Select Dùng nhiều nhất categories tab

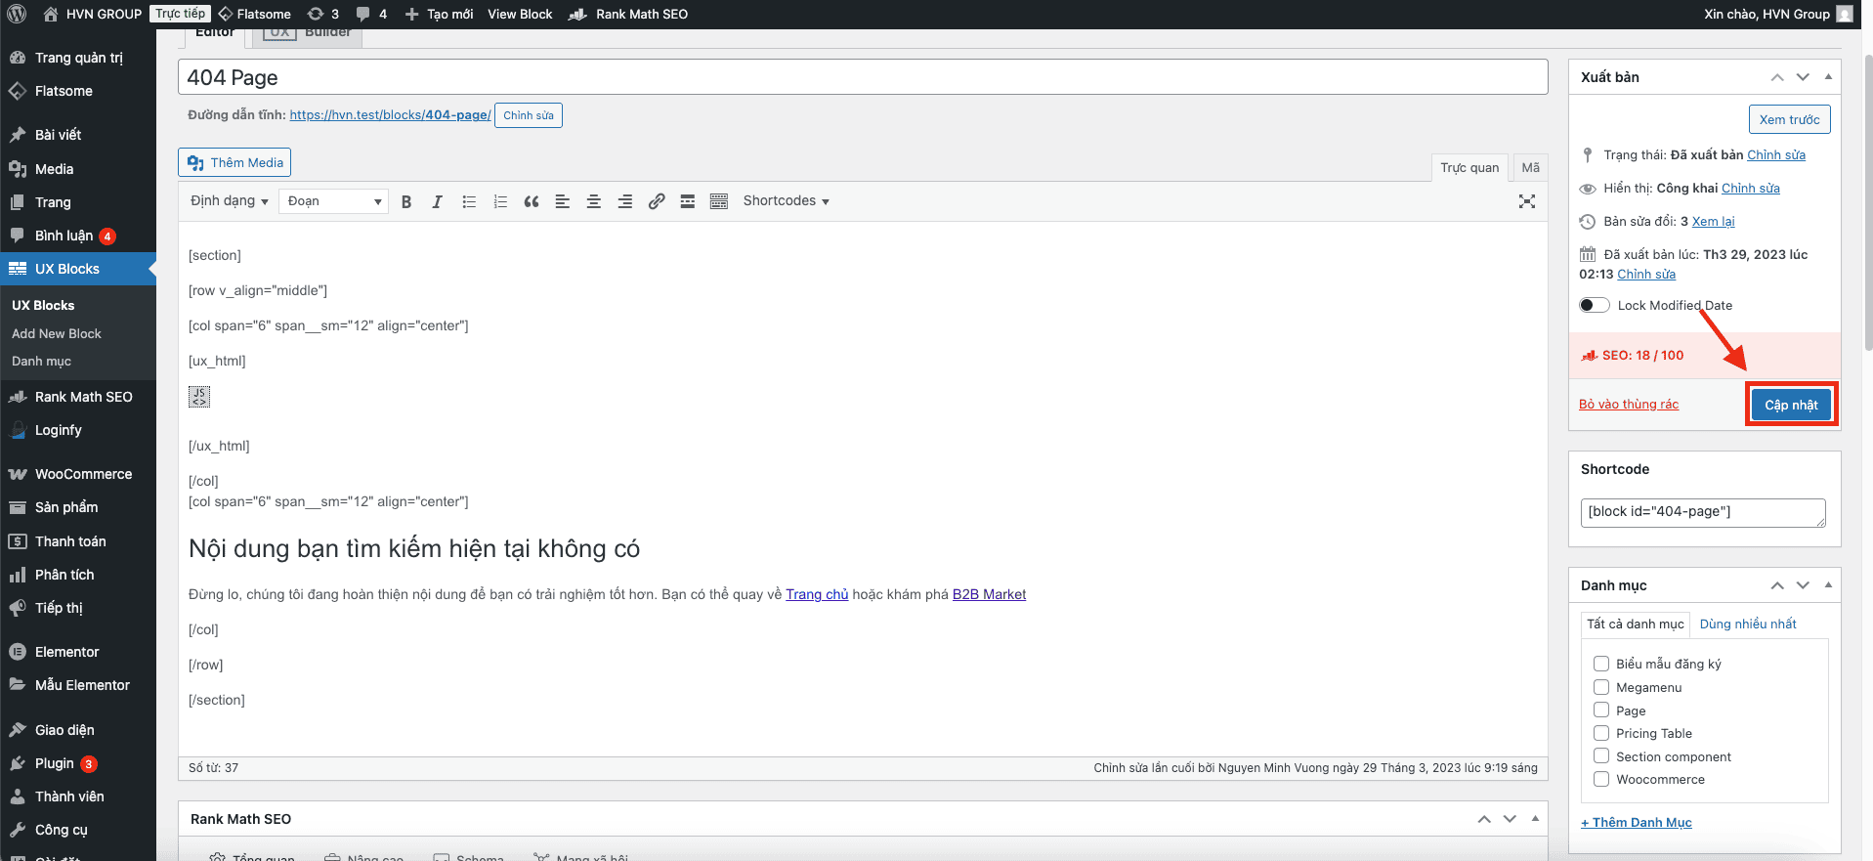tap(1748, 624)
